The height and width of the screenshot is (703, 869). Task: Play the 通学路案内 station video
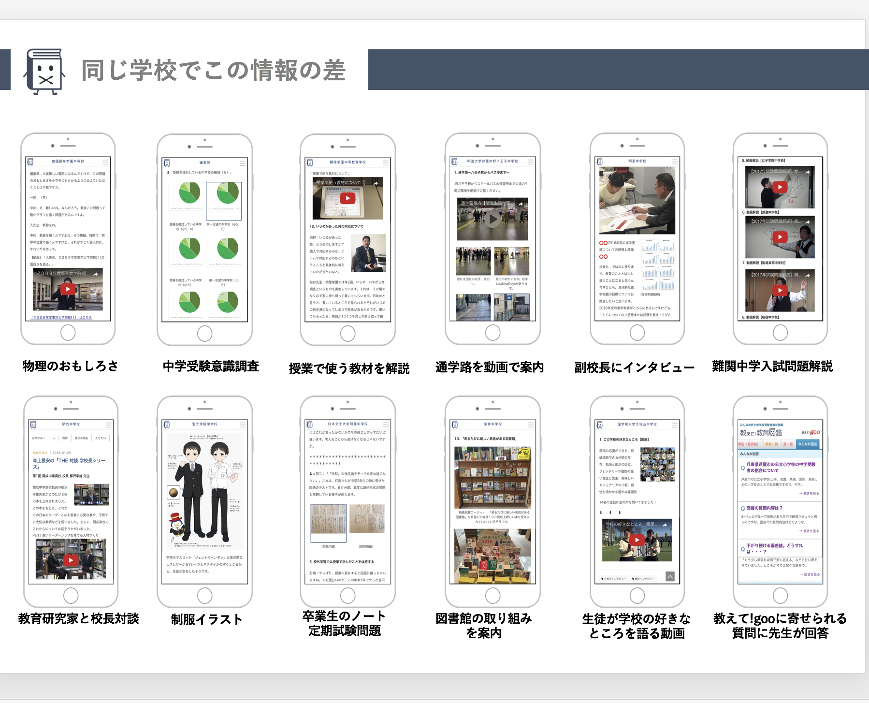492,220
